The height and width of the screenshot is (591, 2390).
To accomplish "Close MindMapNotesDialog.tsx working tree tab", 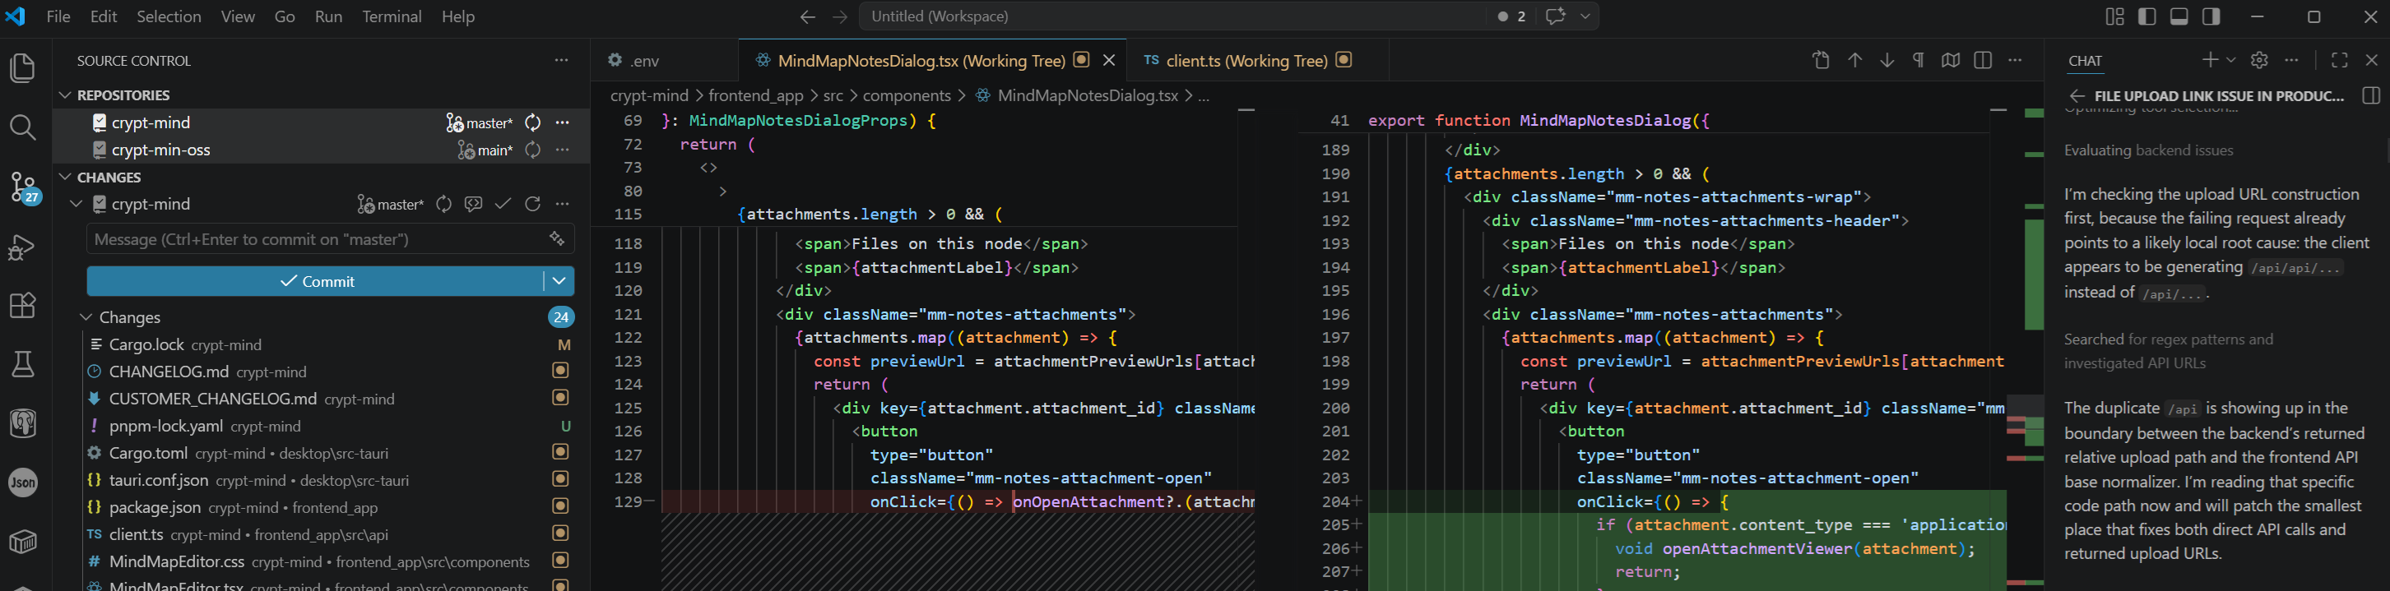I will 1109,60.
